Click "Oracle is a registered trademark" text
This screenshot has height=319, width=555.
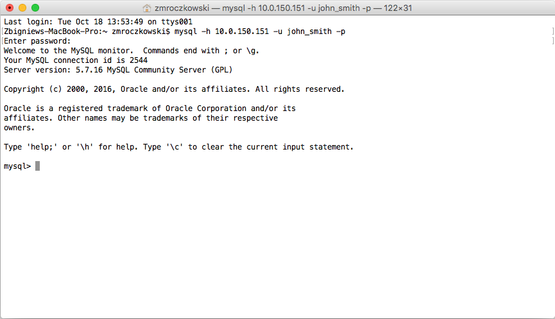[79, 108]
